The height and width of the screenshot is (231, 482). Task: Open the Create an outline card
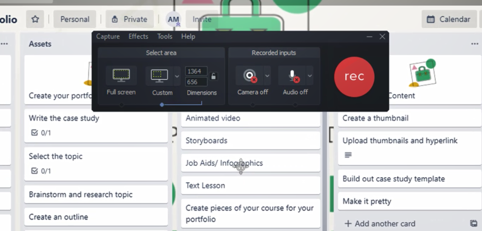click(96, 217)
